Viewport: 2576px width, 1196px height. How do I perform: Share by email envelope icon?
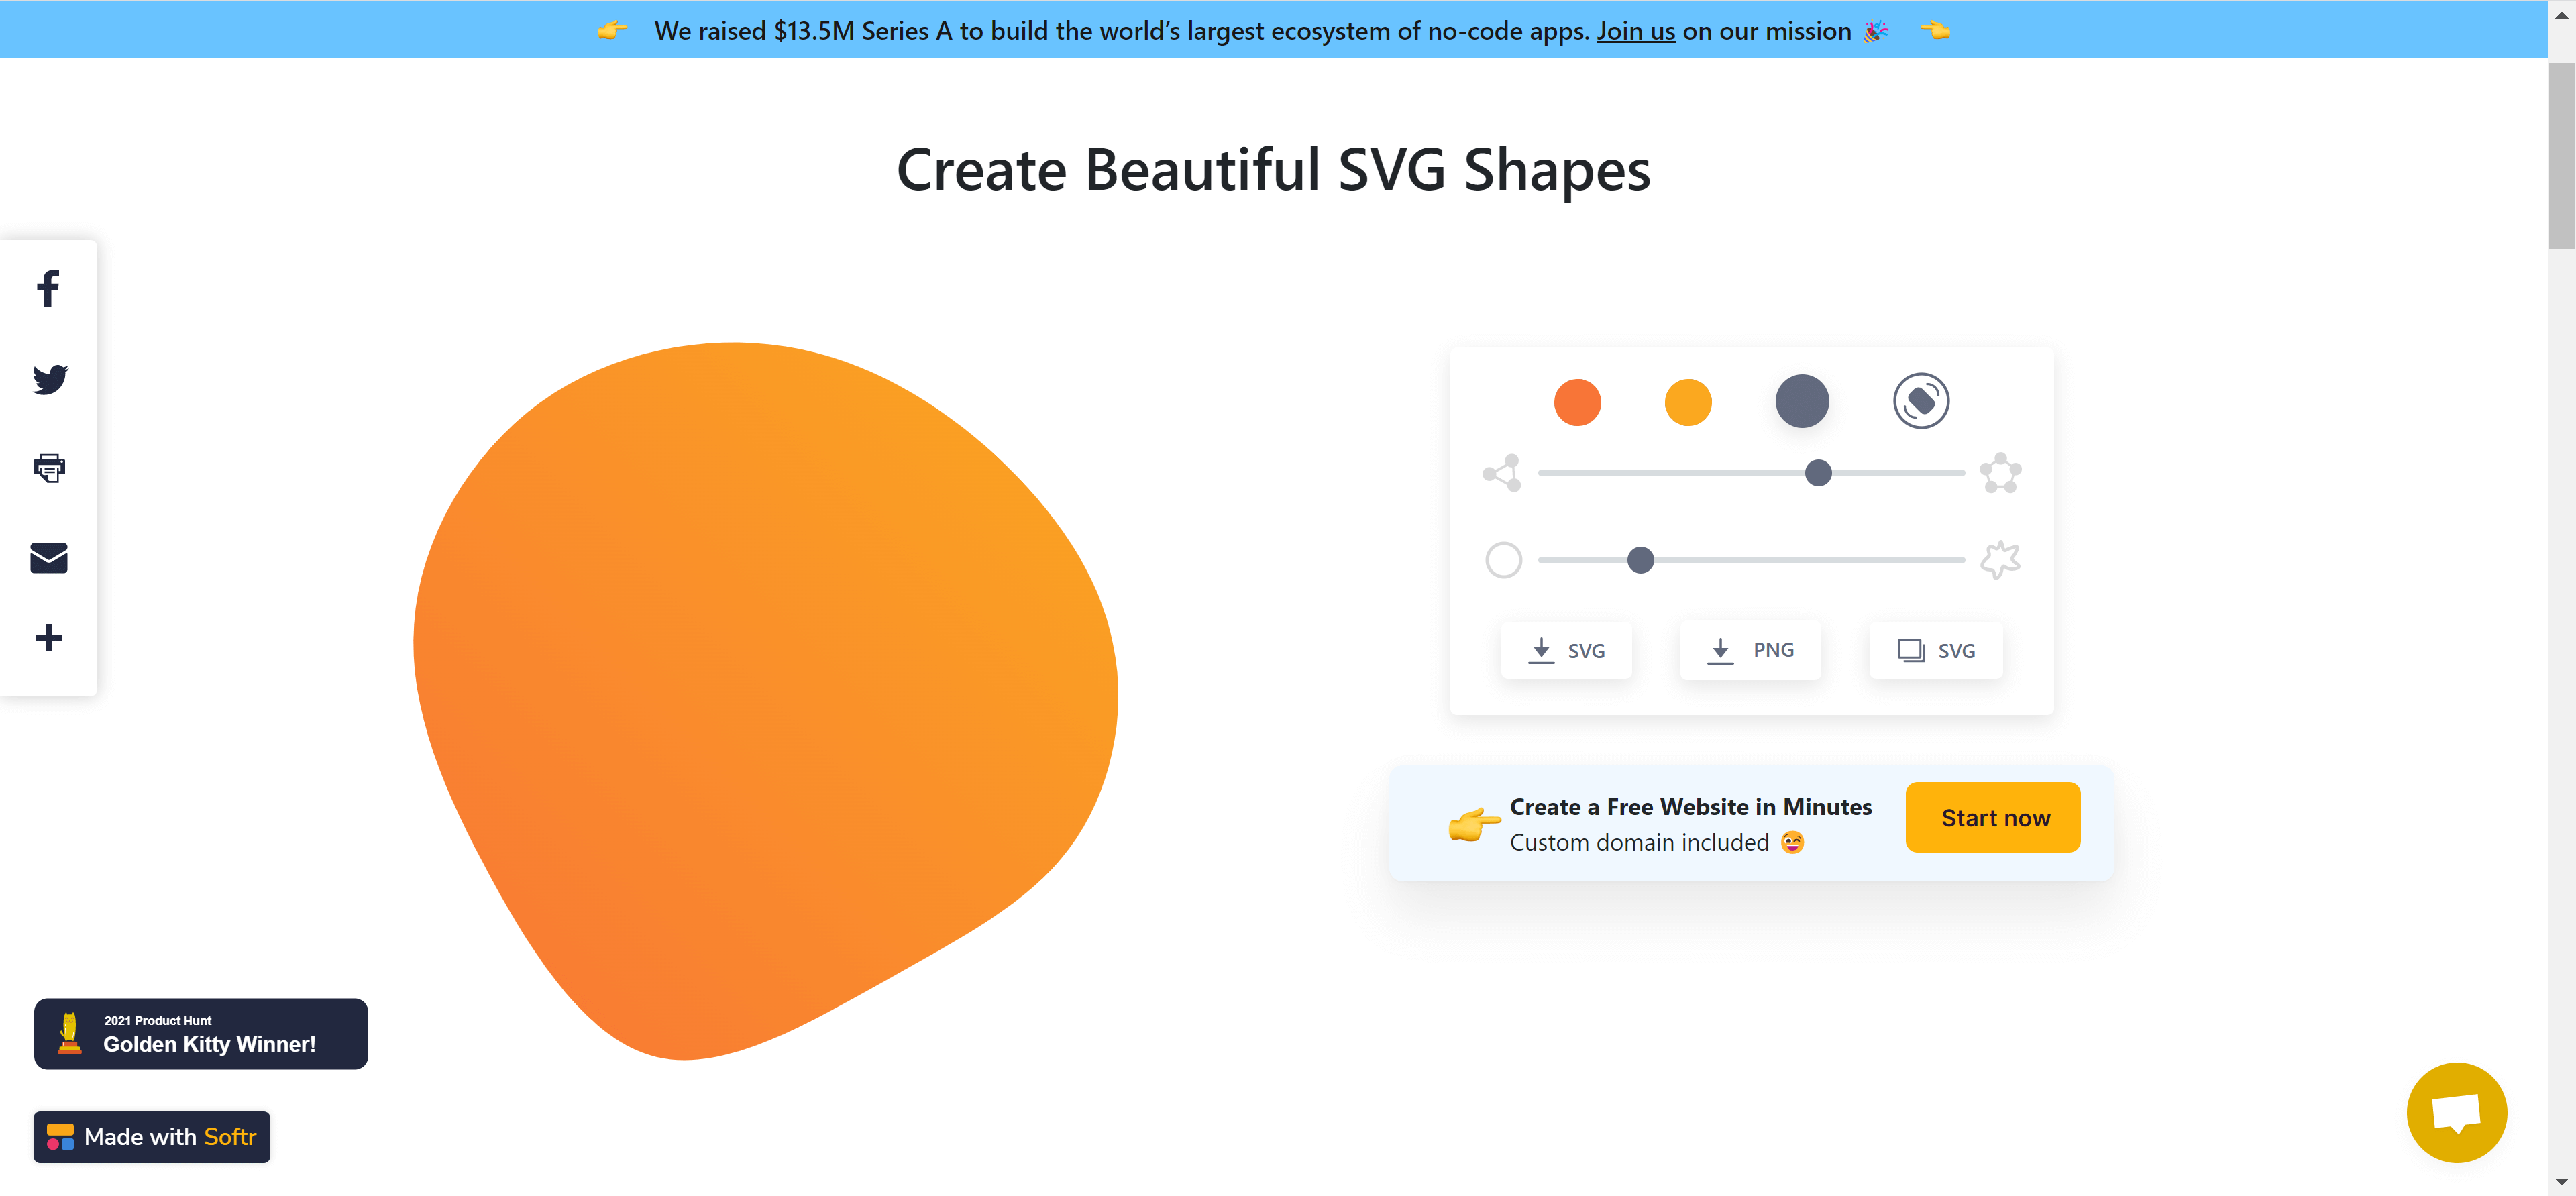point(49,557)
